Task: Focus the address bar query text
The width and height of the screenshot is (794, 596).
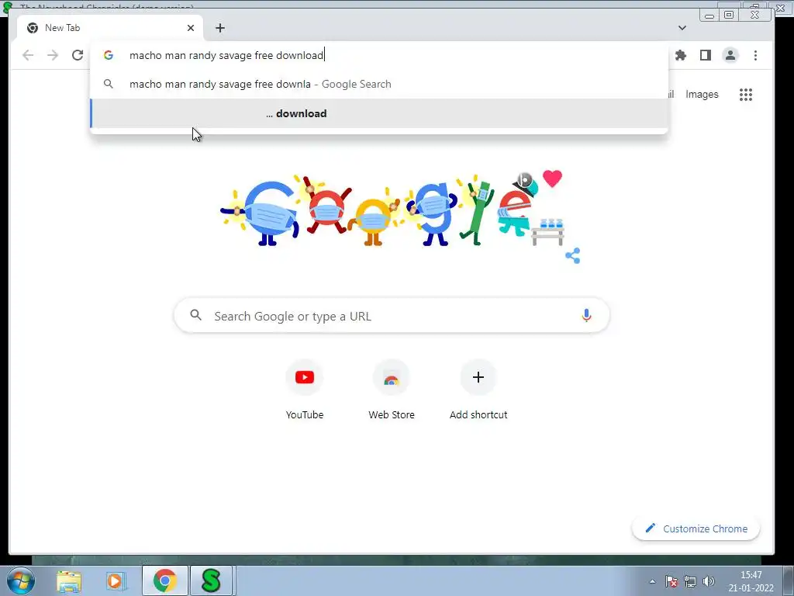Action: click(227, 55)
